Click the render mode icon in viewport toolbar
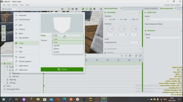This screenshot has height=102, width=183. click(62, 9)
